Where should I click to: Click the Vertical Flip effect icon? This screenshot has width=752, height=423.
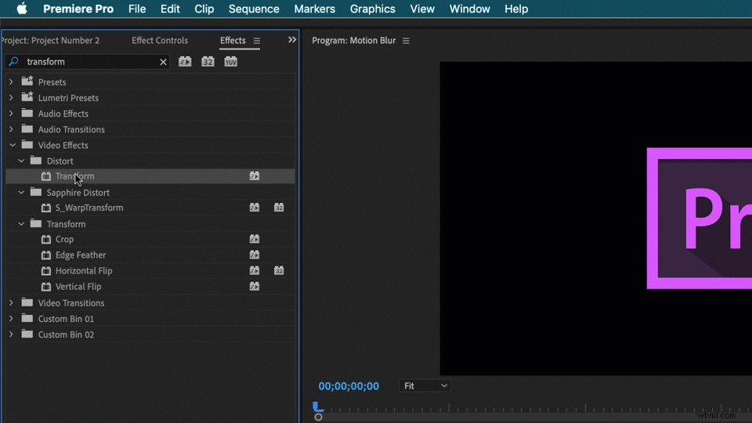click(x=46, y=287)
